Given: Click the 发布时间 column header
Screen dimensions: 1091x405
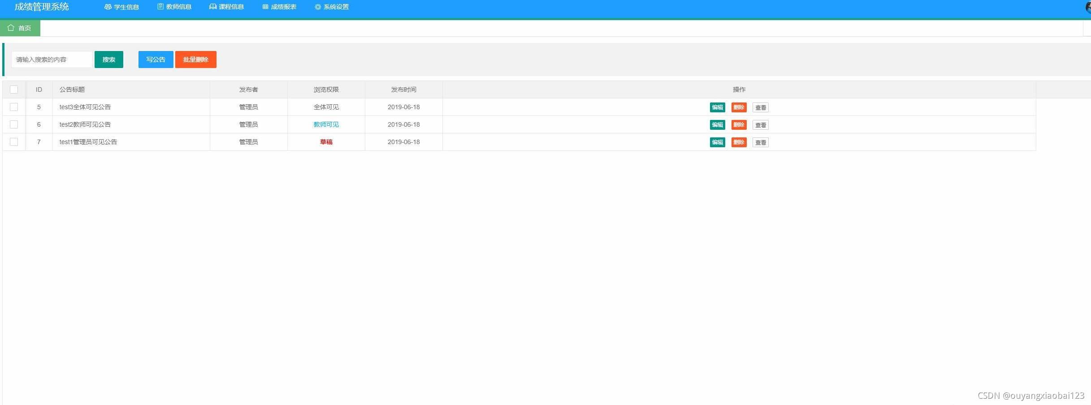Looking at the screenshot, I should pos(404,90).
